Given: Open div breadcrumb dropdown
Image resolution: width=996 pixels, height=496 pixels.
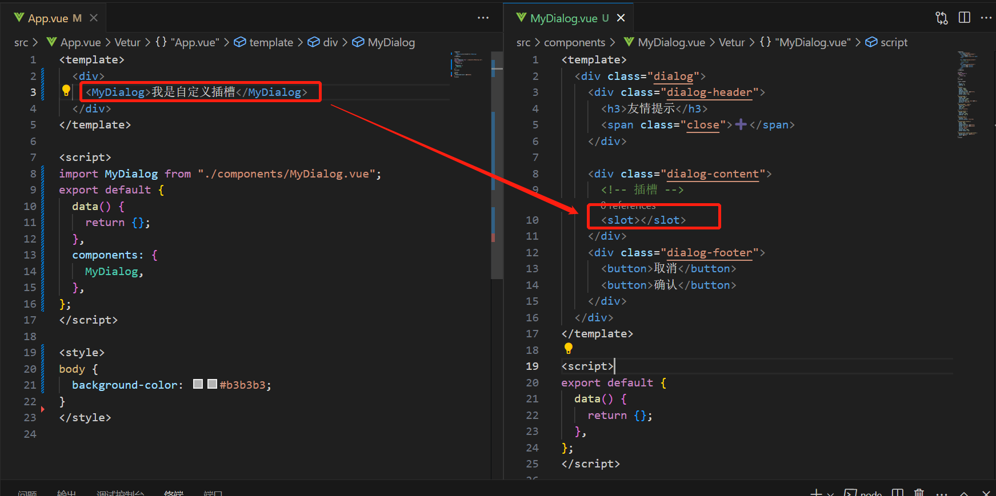Looking at the screenshot, I should pyautogui.click(x=331, y=42).
